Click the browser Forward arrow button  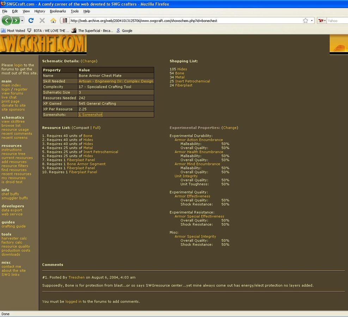click(16, 20)
